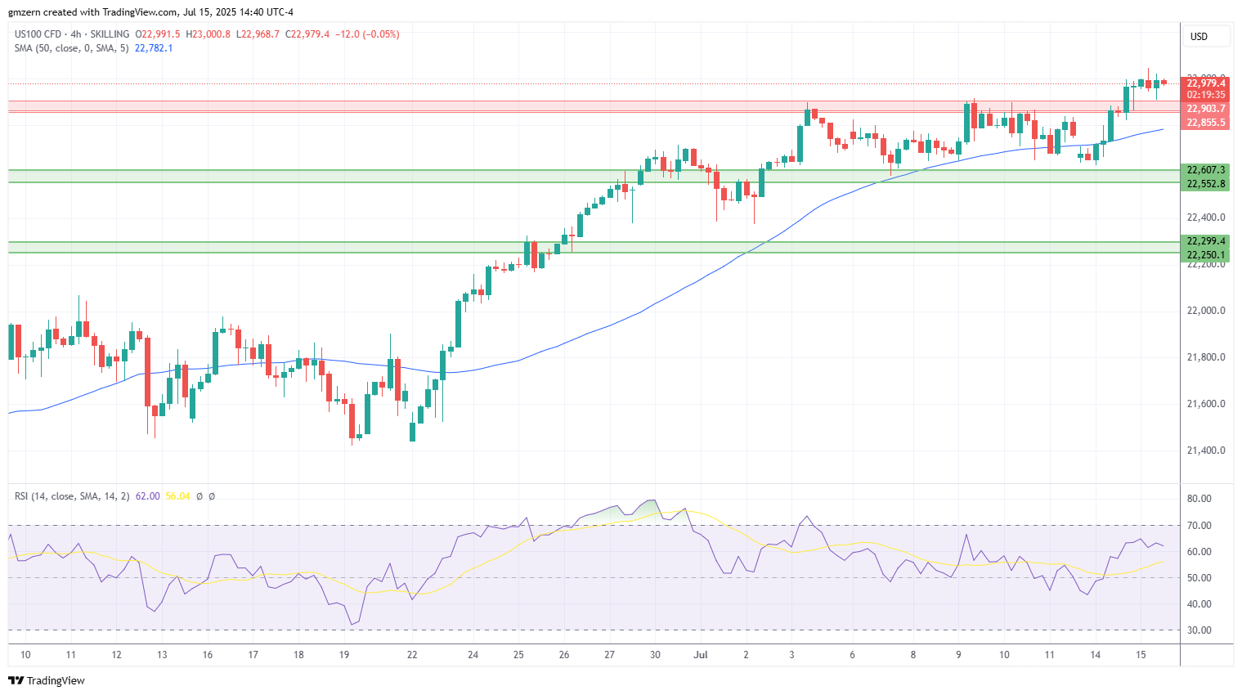This screenshot has height=695, width=1242.
Task: Click the open price value 22,991.5
Action: 161,34
